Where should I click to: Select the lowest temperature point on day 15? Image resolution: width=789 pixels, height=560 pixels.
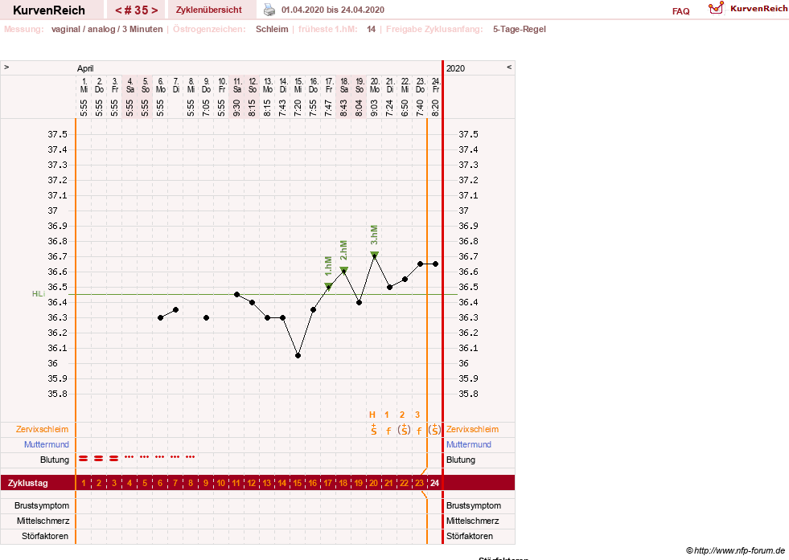(x=298, y=355)
